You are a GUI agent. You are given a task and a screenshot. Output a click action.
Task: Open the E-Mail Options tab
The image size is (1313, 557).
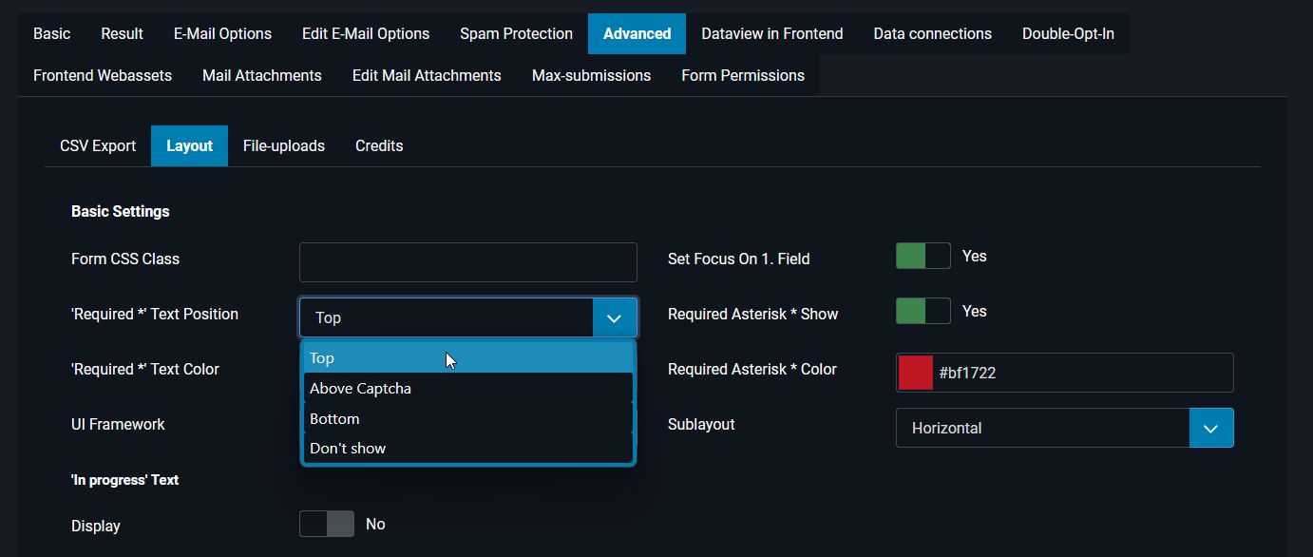(x=221, y=33)
